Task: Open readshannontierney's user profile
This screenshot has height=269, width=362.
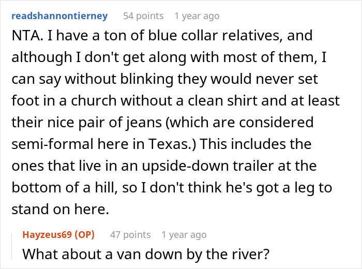Action: pyautogui.click(x=59, y=16)
